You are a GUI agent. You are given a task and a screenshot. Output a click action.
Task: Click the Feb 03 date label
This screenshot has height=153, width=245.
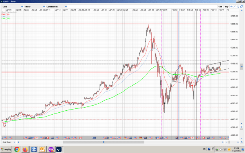tap(174, 10)
